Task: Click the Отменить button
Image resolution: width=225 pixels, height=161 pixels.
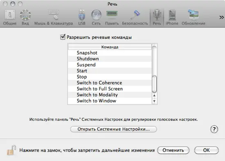Action: pyautogui.click(x=173, y=150)
